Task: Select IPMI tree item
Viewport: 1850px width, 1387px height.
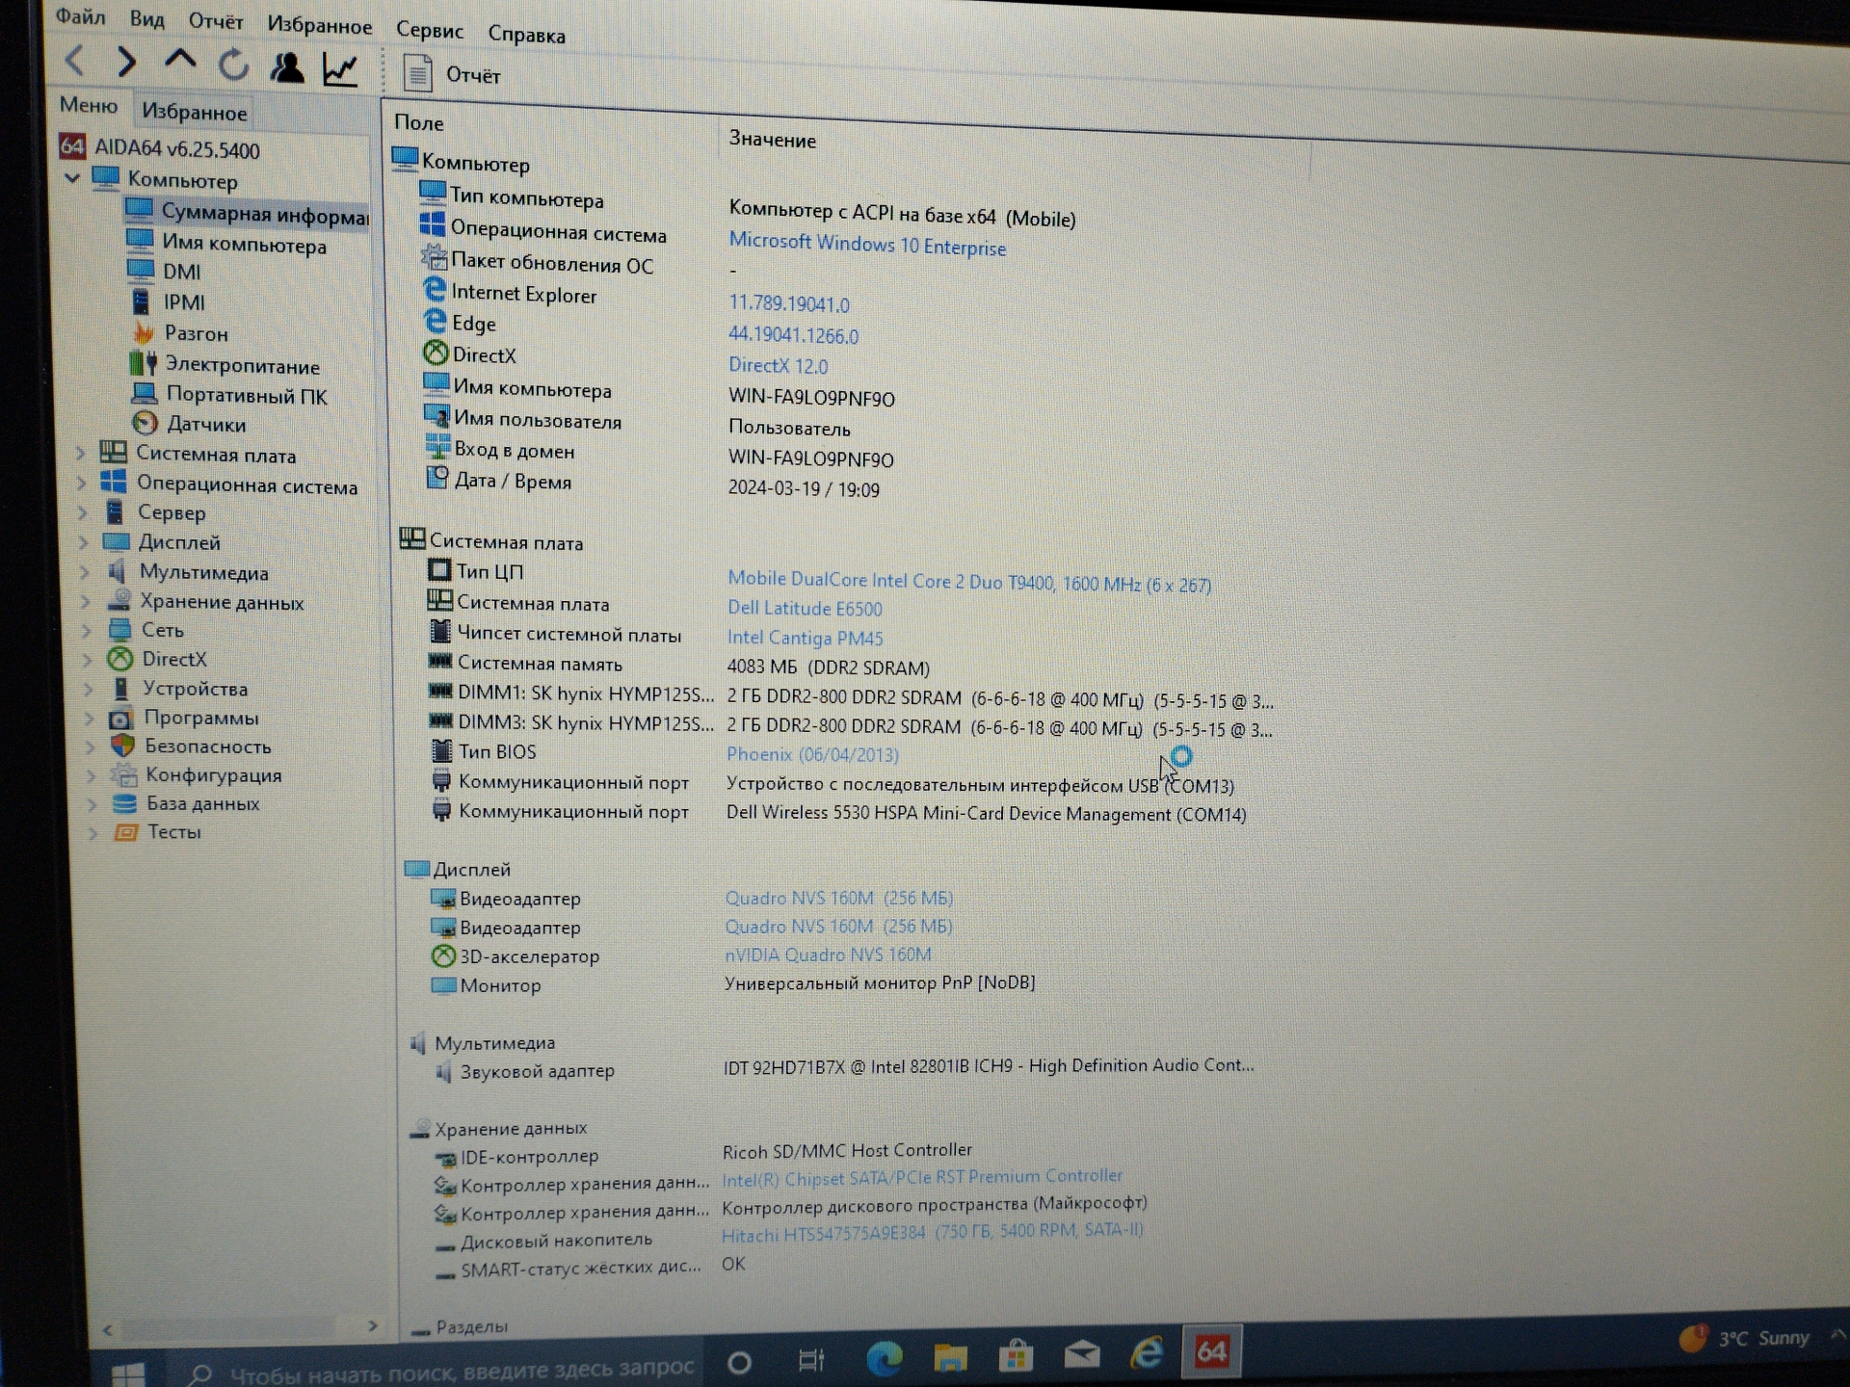Action: 168,301
